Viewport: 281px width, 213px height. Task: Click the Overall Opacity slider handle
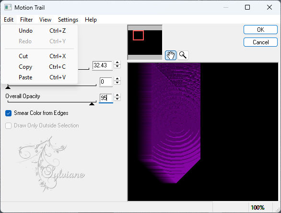tap(92, 104)
